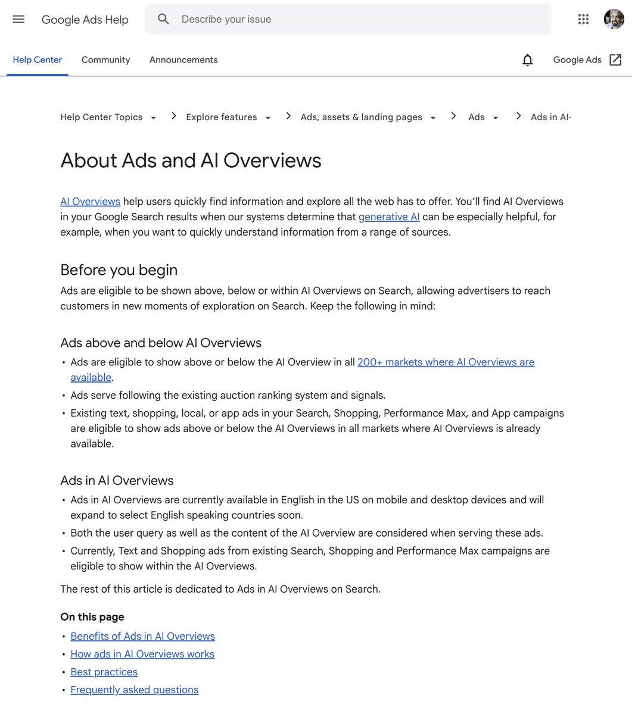This screenshot has height=714, width=632.
Task: Expand the Help Center Topics dropdown arrow
Action: point(153,118)
